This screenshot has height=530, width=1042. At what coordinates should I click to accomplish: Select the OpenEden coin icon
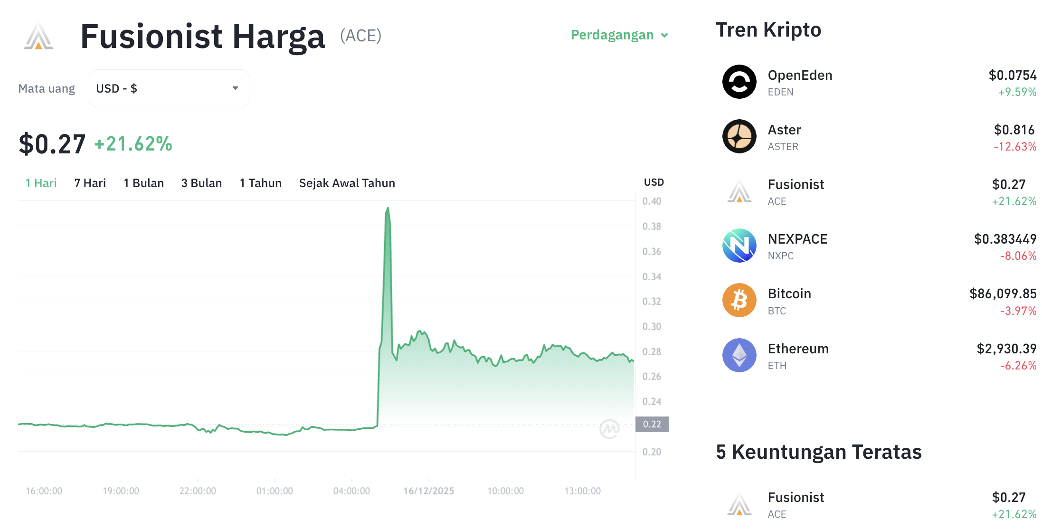(739, 82)
